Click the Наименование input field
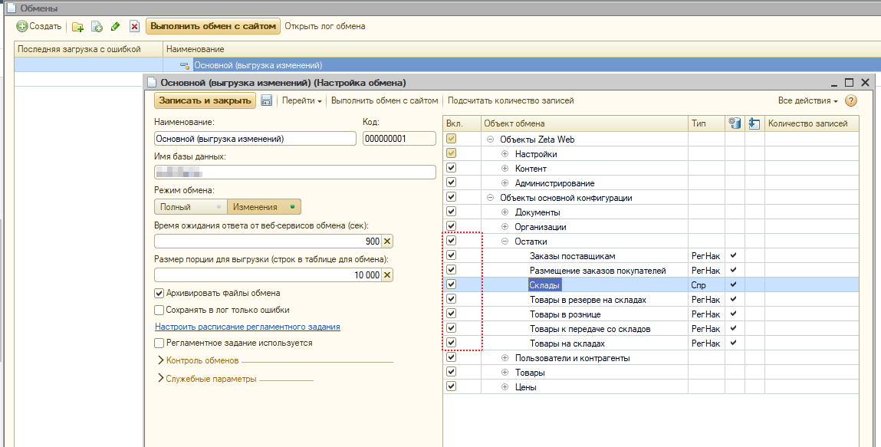Image resolution: width=881 pixels, height=447 pixels. 255,139
